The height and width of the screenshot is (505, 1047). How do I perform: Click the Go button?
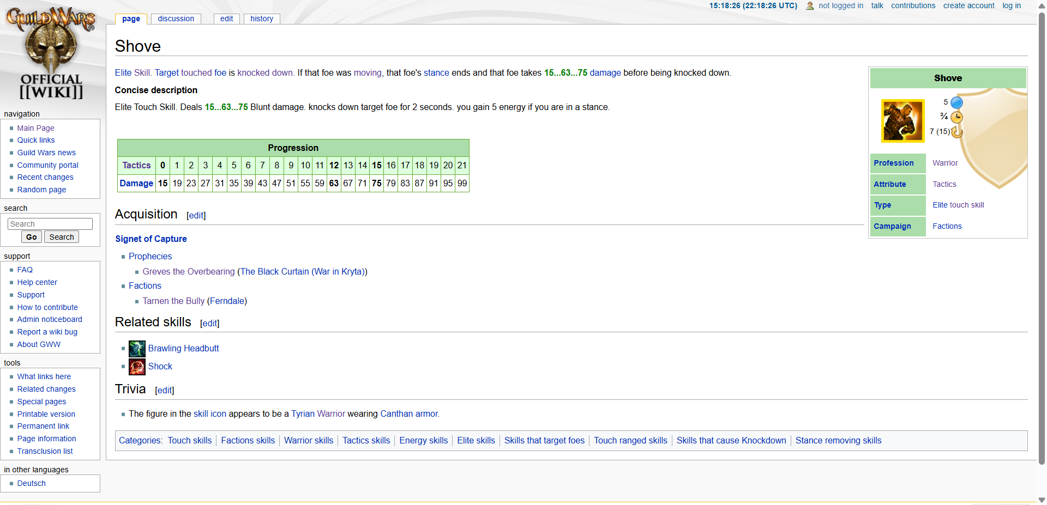(32, 237)
